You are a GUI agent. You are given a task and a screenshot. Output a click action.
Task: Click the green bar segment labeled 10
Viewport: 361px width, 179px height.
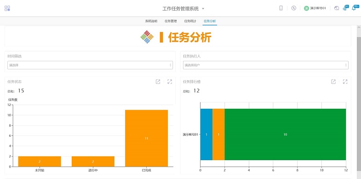285,134
